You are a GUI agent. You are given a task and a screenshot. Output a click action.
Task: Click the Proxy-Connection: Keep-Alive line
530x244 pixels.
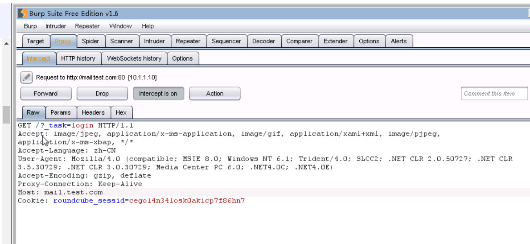click(80, 184)
